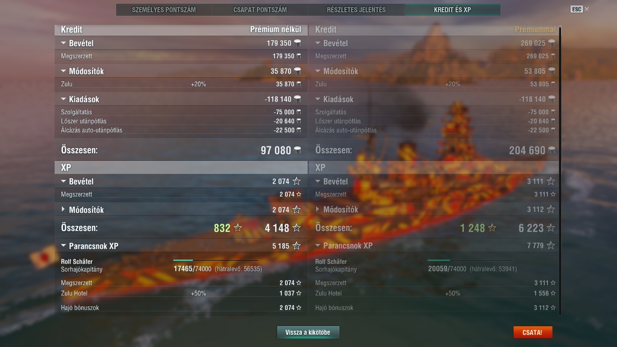This screenshot has width=617, height=347.
Task: Click the star icon beside green 832 XP
Action: 238,228
